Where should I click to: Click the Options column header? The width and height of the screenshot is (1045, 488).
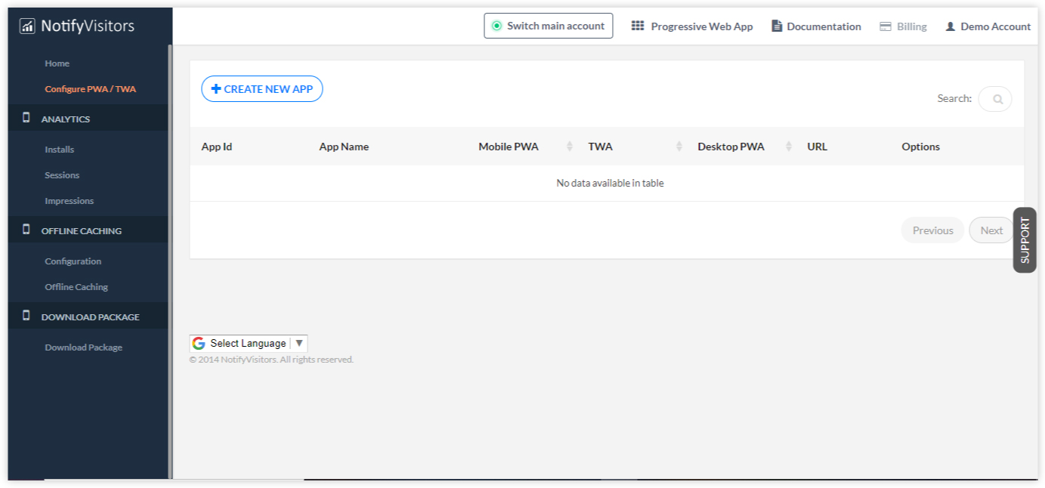[920, 147]
